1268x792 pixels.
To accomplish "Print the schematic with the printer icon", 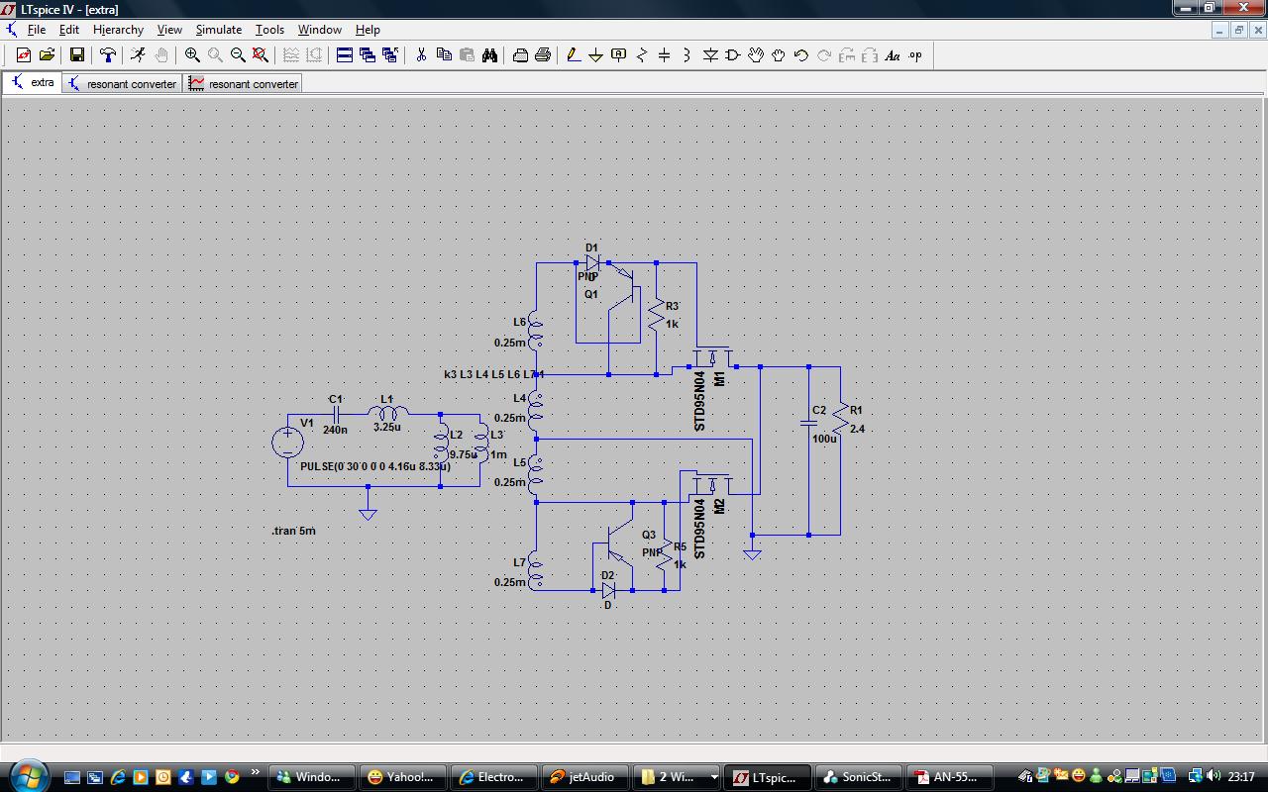I will pos(543,55).
